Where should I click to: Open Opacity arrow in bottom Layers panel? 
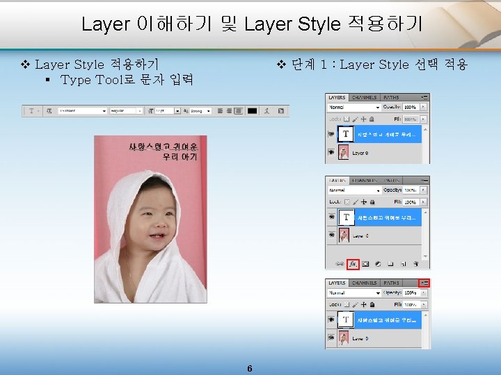(424, 293)
